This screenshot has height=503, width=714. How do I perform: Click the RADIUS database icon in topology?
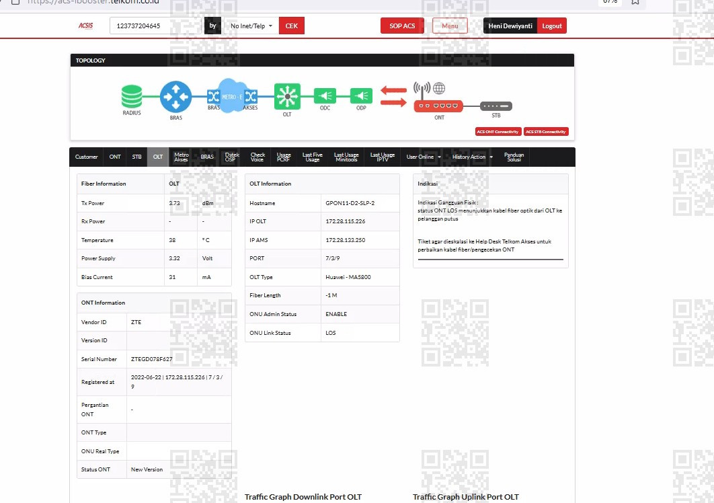click(132, 97)
